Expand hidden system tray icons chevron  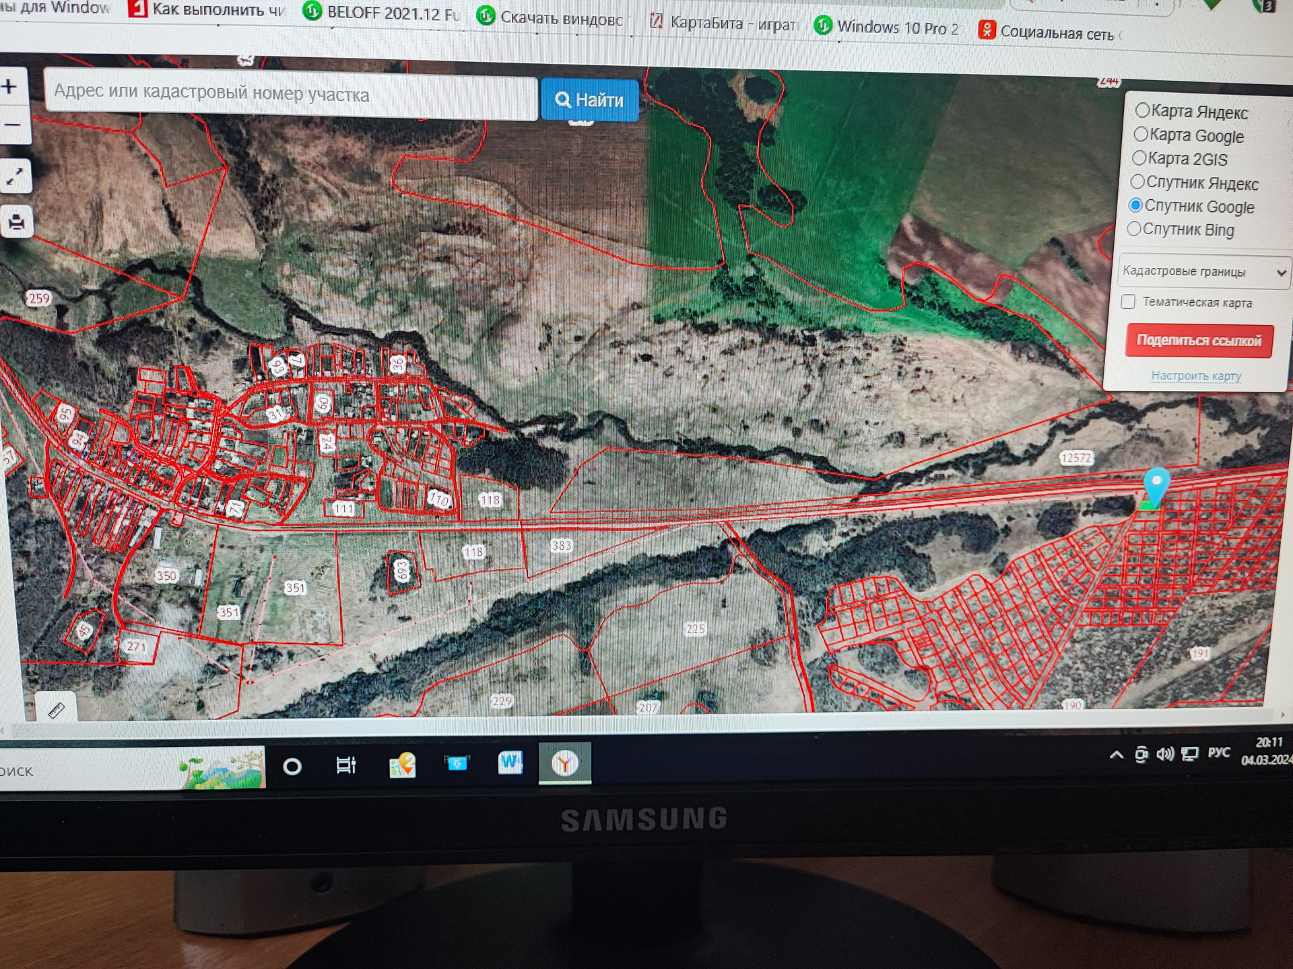pyautogui.click(x=1117, y=755)
